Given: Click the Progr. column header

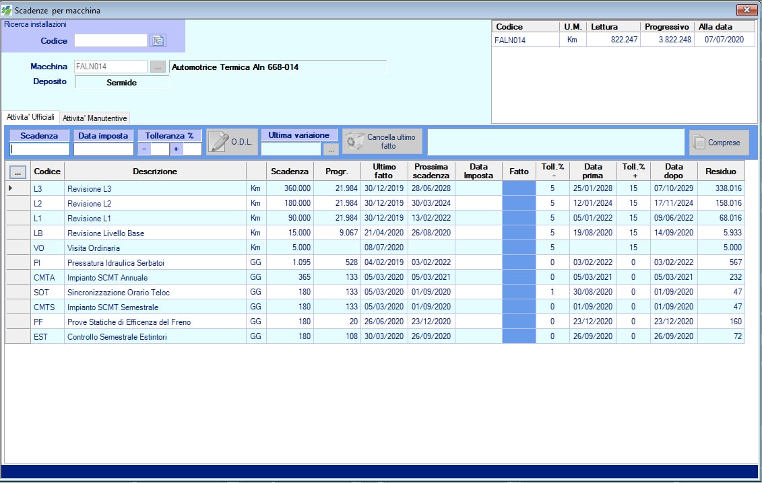Looking at the screenshot, I should pyautogui.click(x=337, y=172).
